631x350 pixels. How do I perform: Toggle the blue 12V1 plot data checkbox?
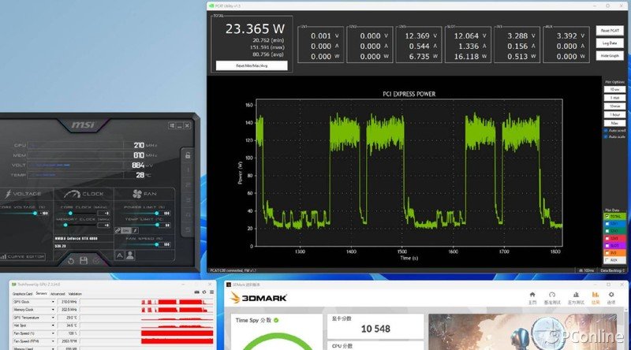pos(607,224)
